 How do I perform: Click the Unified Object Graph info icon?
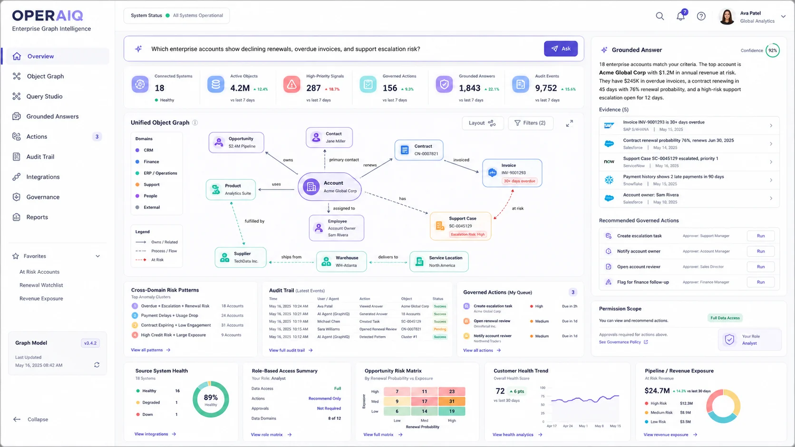[195, 123]
